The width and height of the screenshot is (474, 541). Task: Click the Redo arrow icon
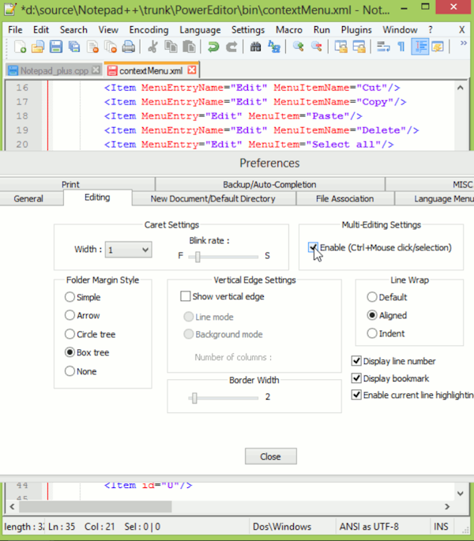(x=231, y=47)
